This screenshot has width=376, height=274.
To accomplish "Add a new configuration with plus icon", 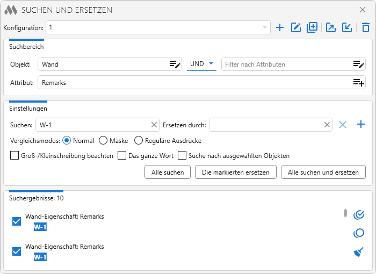I will click(x=280, y=27).
